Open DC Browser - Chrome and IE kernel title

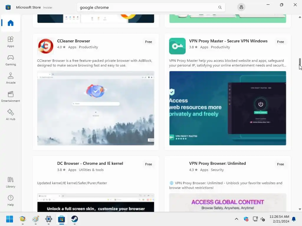(90, 163)
